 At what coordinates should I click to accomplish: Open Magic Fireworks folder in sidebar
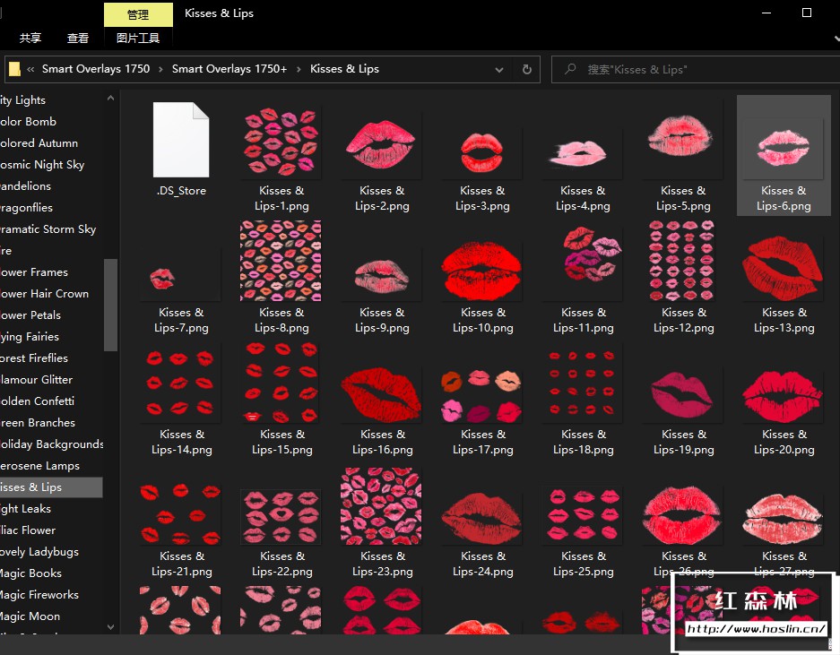pyautogui.click(x=39, y=594)
